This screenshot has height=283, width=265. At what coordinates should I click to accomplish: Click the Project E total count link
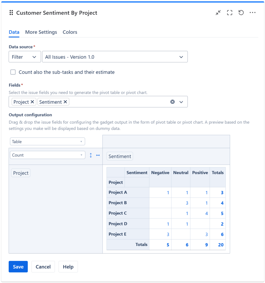222,234
